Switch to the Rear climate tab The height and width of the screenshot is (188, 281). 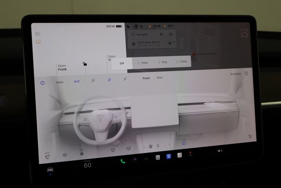click(x=160, y=78)
